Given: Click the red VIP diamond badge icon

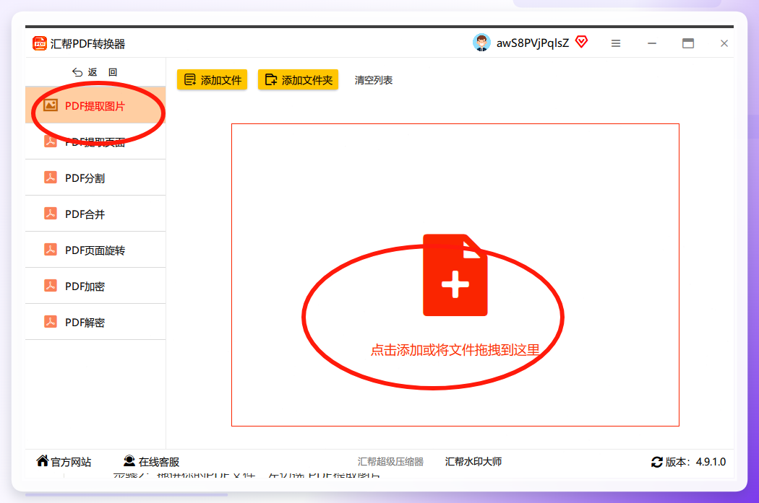Looking at the screenshot, I should 581,42.
